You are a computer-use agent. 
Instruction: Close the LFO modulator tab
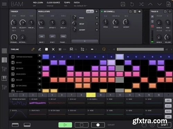click(x=92, y=11)
